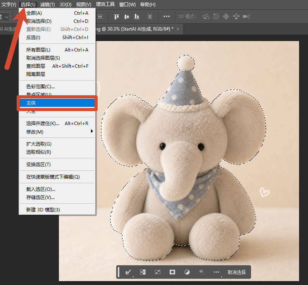Screen dimensions: 308x285
Task: Click the new adjustment layer half-circle icon
Action: click(x=187, y=272)
